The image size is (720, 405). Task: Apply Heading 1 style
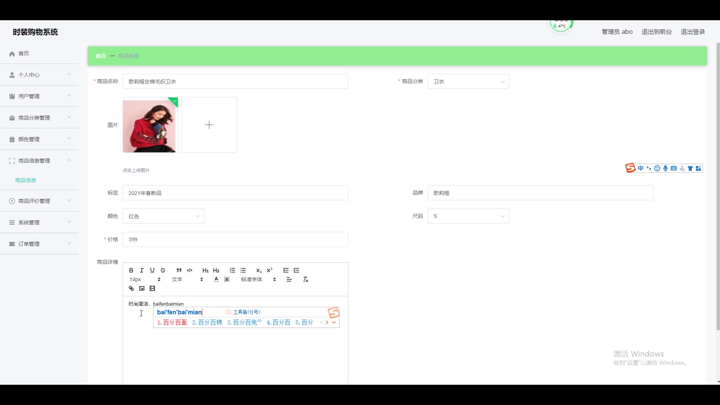[x=205, y=270]
